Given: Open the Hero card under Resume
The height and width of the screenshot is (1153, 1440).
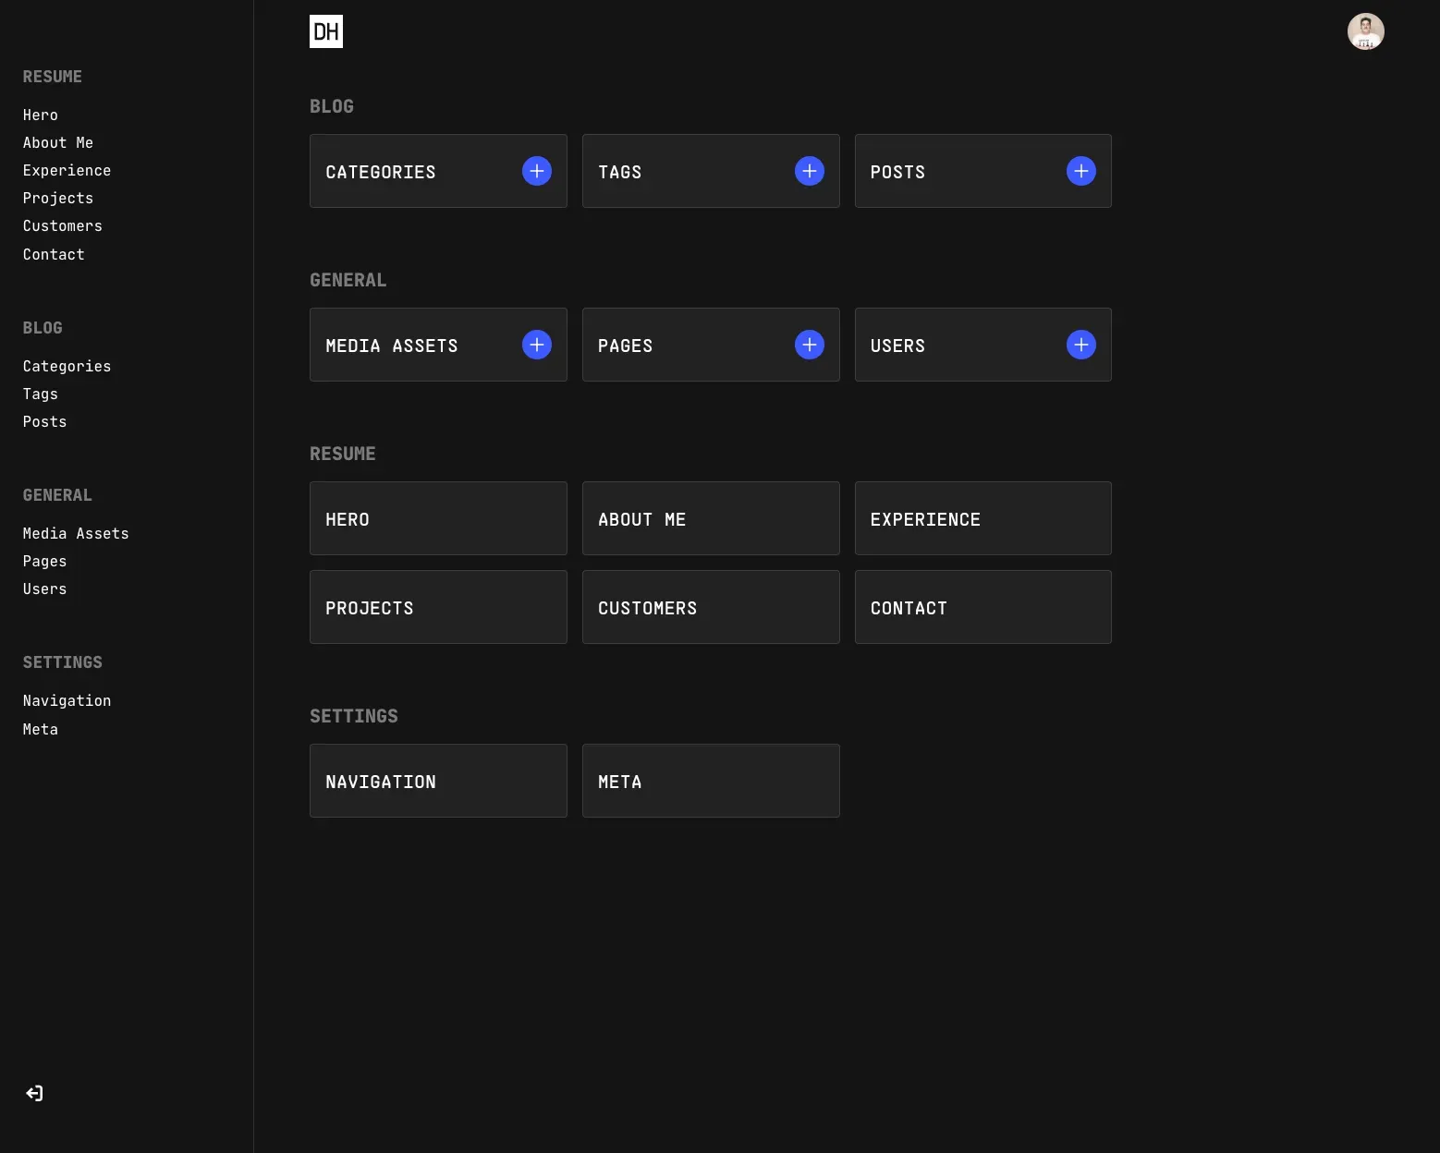Looking at the screenshot, I should coord(438,518).
